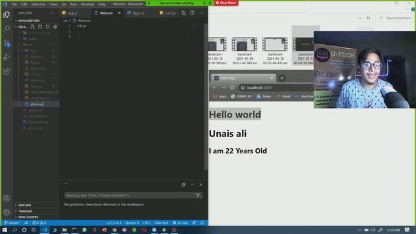Split the editor to the right
Image resolution: width=416 pixels, height=234 pixels.
point(192,13)
